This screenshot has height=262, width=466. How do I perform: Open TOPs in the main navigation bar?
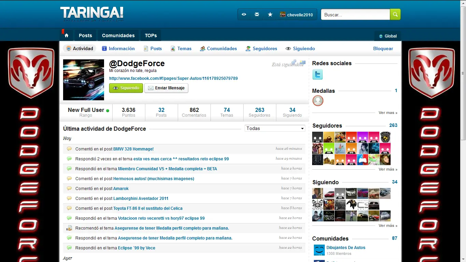(x=151, y=35)
